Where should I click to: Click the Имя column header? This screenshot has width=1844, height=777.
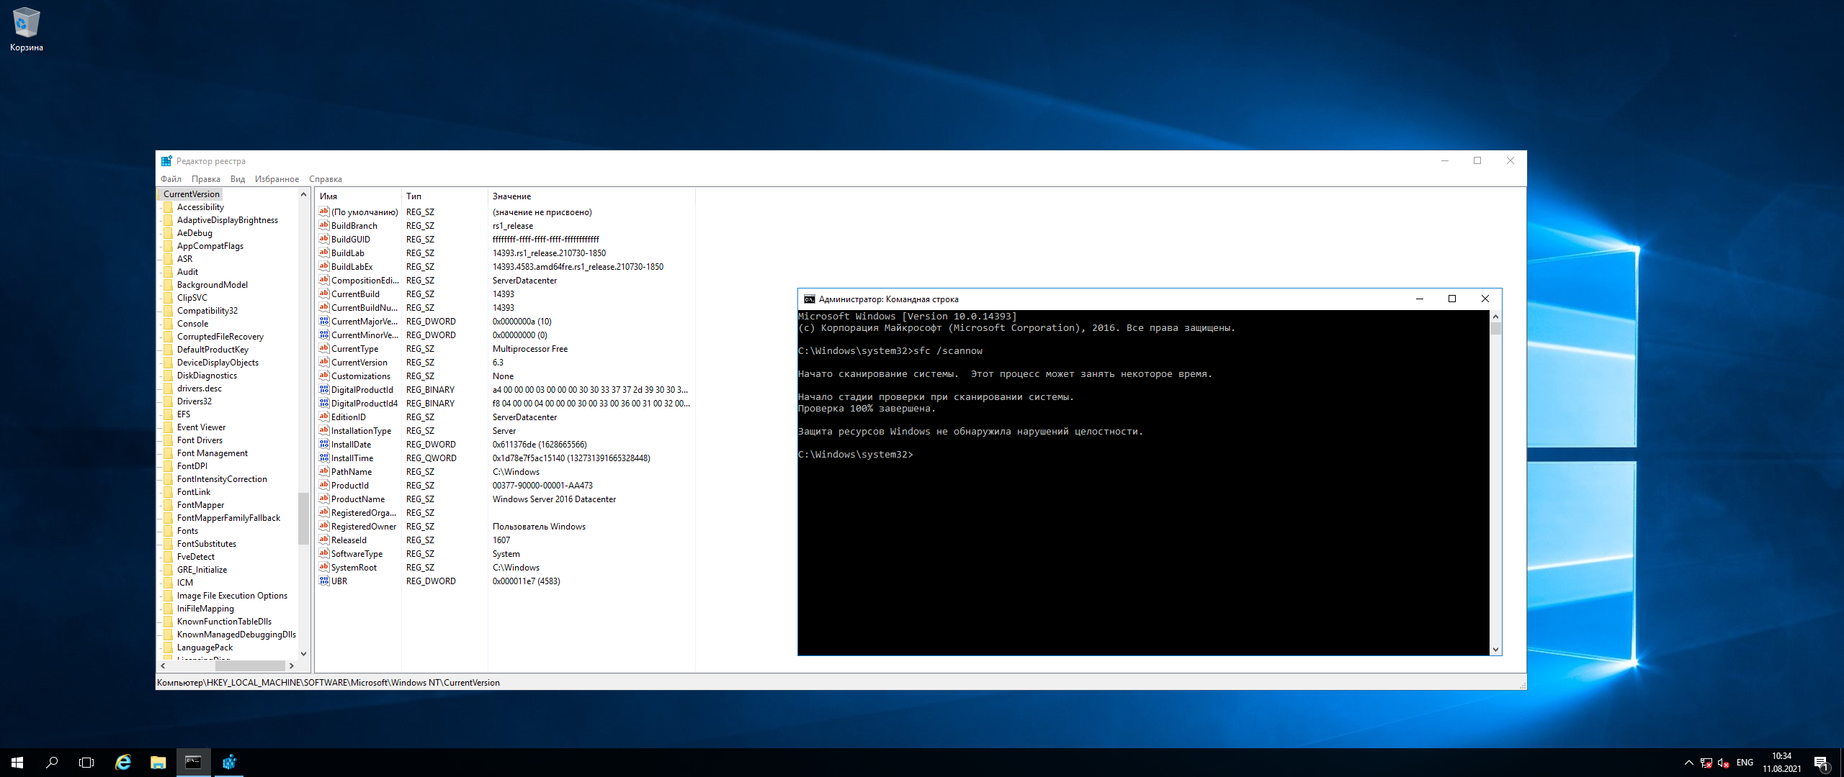coord(358,196)
